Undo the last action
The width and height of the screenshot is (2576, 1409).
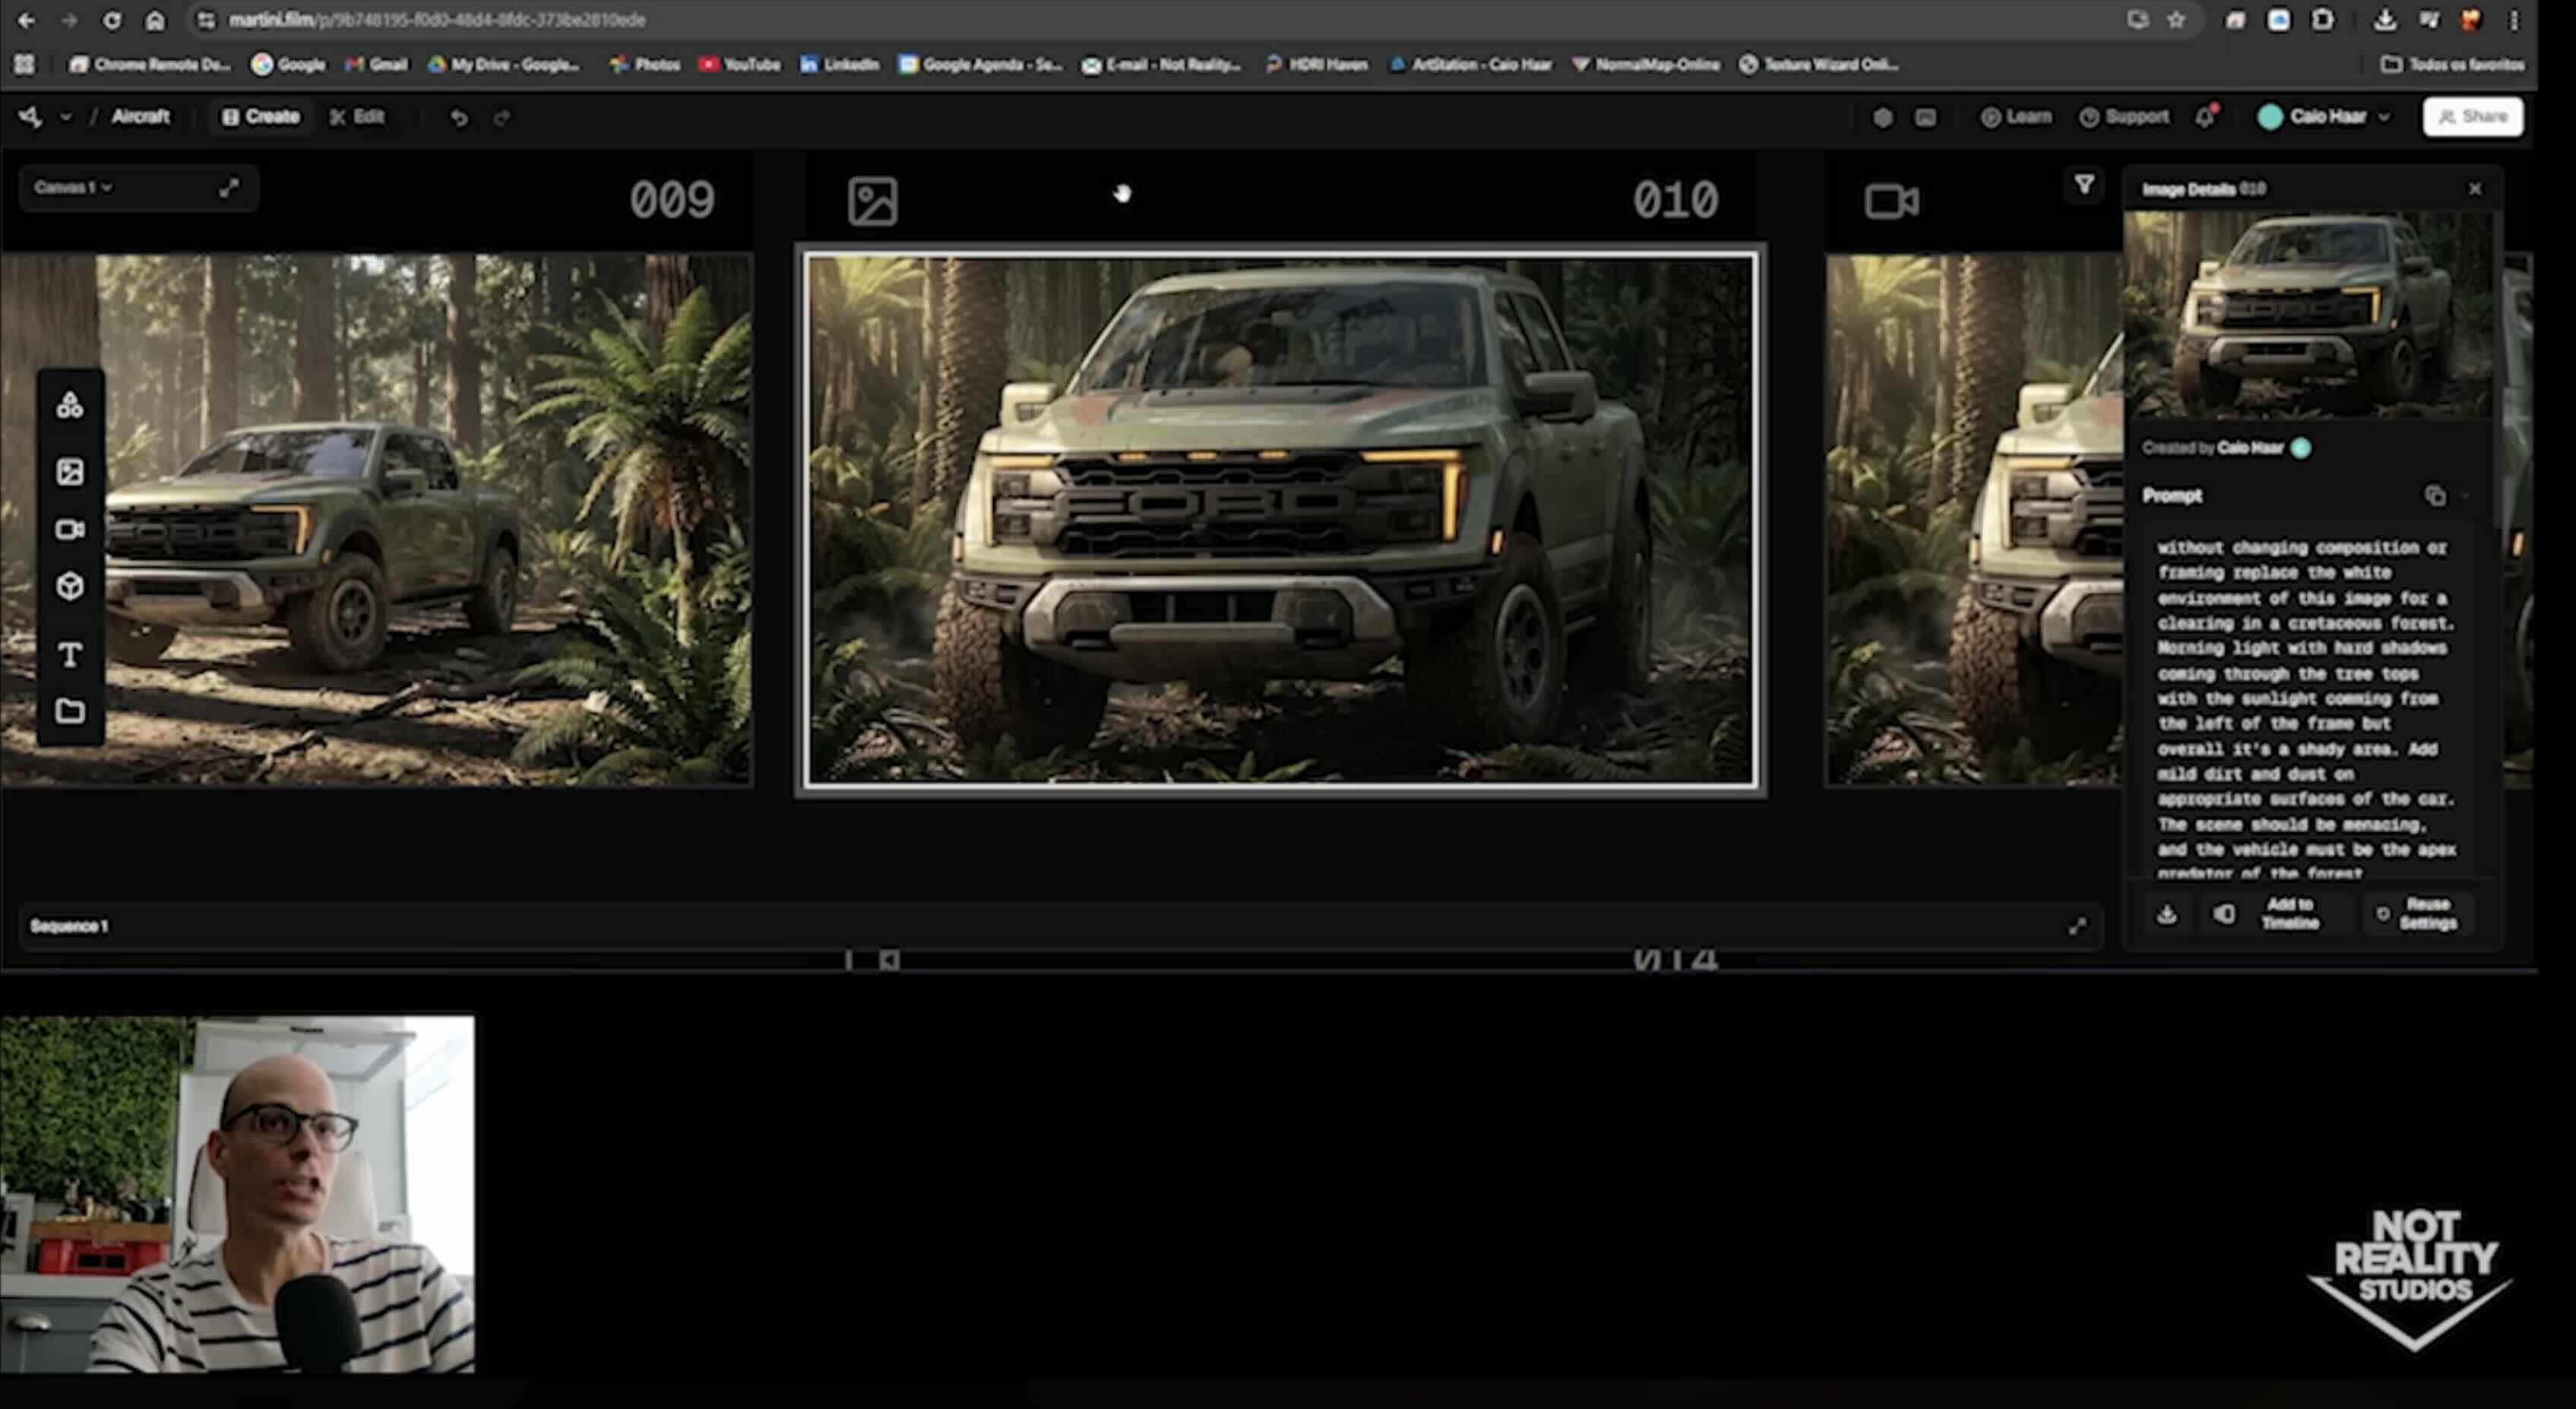459,118
